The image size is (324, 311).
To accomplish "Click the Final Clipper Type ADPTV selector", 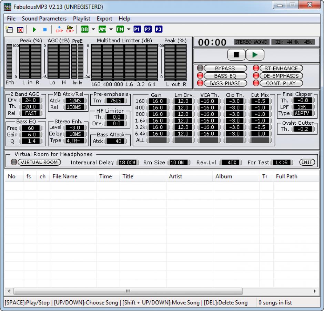I will tap(303, 113).
